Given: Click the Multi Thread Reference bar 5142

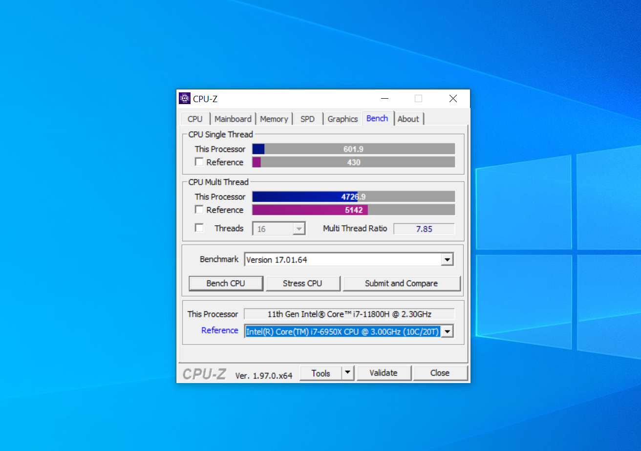Looking at the screenshot, I should 354,210.
